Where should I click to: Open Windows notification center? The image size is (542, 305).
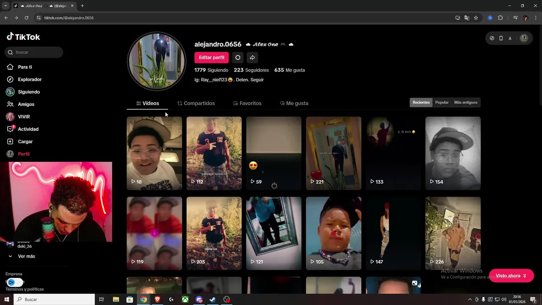[x=533, y=299]
